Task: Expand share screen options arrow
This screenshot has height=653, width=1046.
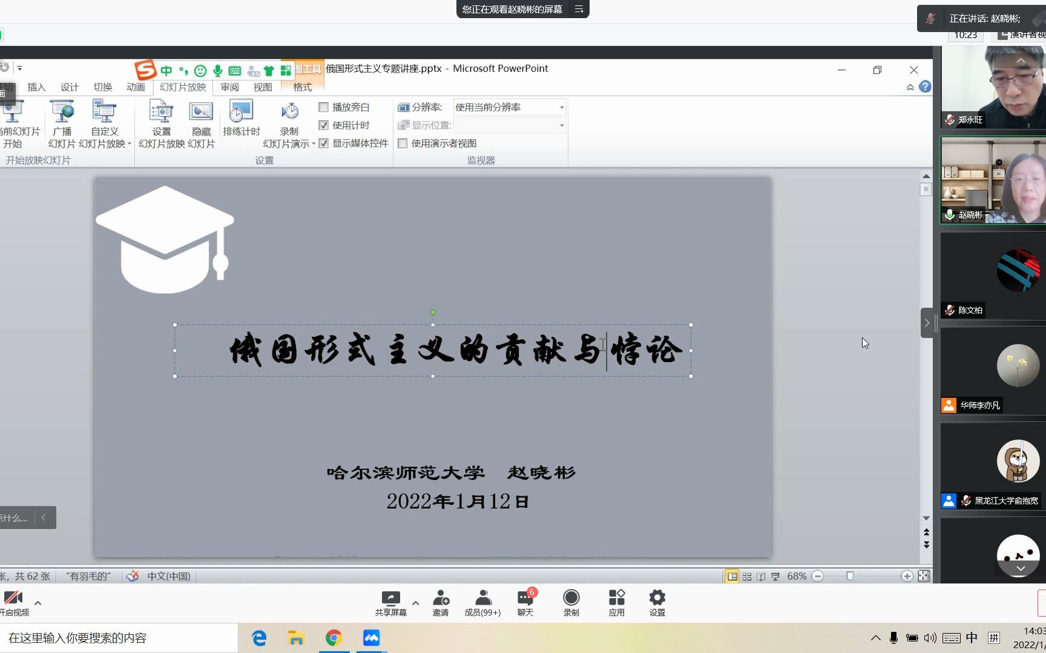Action: click(415, 603)
